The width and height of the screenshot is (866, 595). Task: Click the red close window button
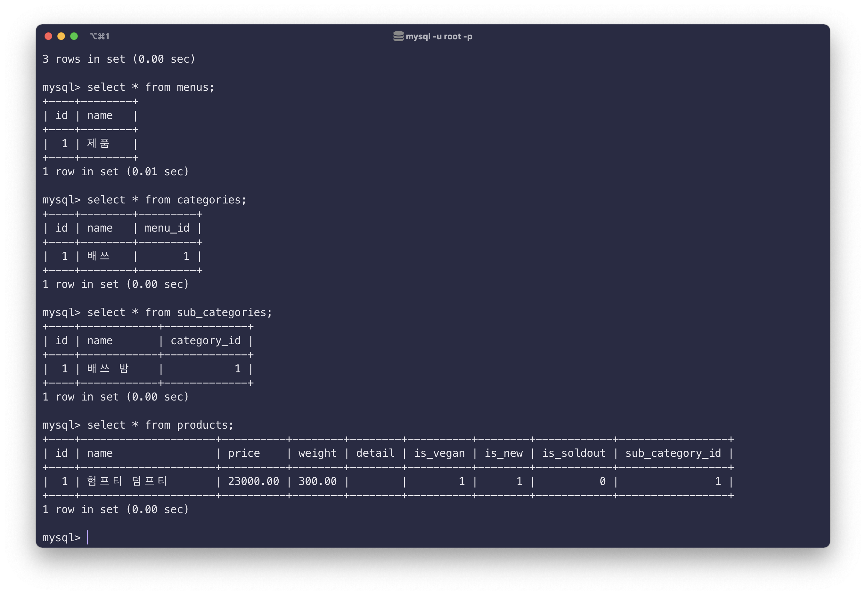click(48, 36)
